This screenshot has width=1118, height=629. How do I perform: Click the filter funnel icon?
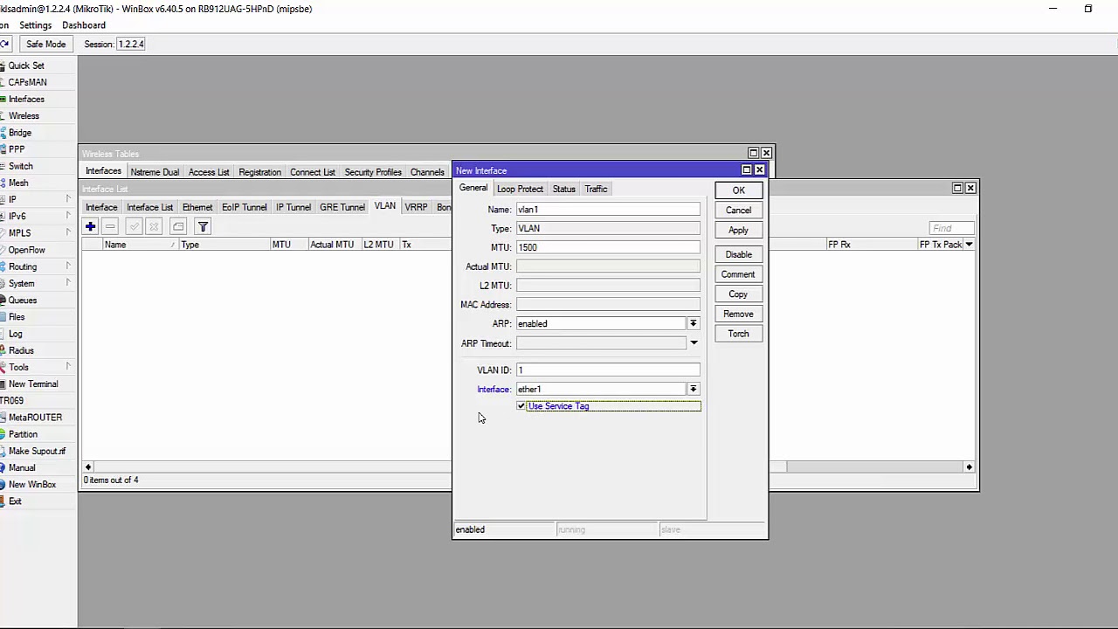point(203,227)
